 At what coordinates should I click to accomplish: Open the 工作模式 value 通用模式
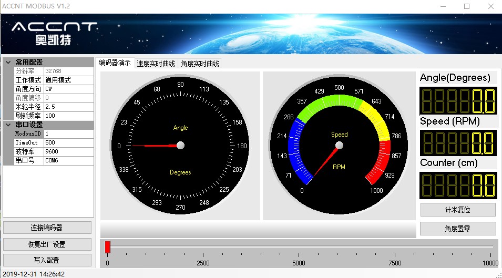(x=68, y=80)
